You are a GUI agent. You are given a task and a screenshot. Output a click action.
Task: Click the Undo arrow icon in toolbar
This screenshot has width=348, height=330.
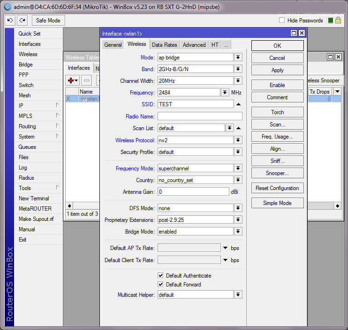[x=10, y=21]
